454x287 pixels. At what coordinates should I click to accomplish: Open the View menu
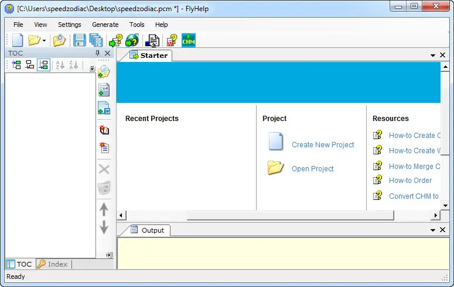pyautogui.click(x=40, y=25)
